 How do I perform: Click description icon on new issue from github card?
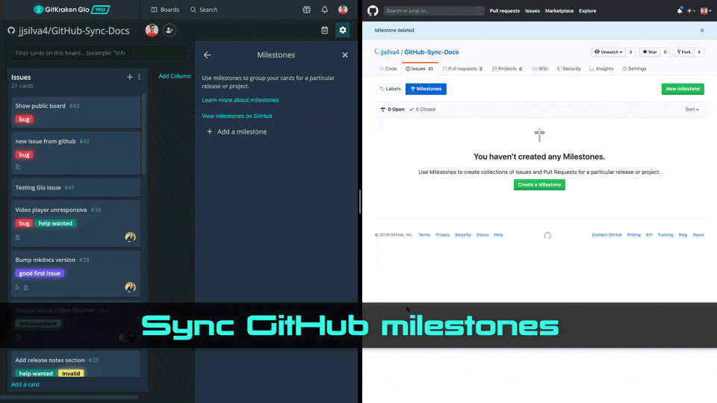pyautogui.click(x=18, y=166)
